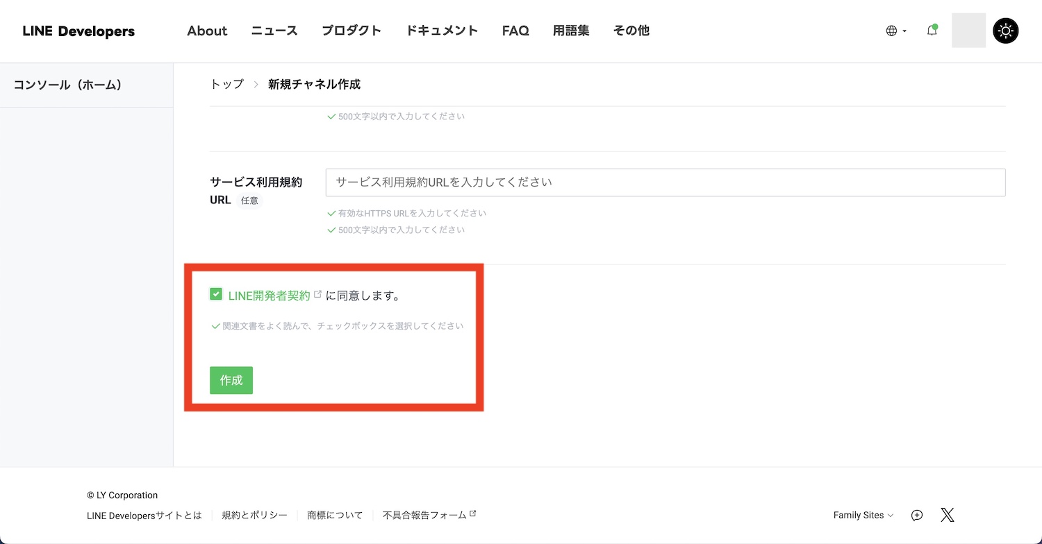Click the speech-bubble plus icon in footer
1042x544 pixels.
pos(917,515)
